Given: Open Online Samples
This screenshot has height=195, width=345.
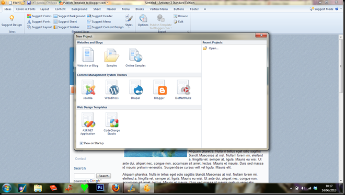Looking at the screenshot, I should pos(135,58).
